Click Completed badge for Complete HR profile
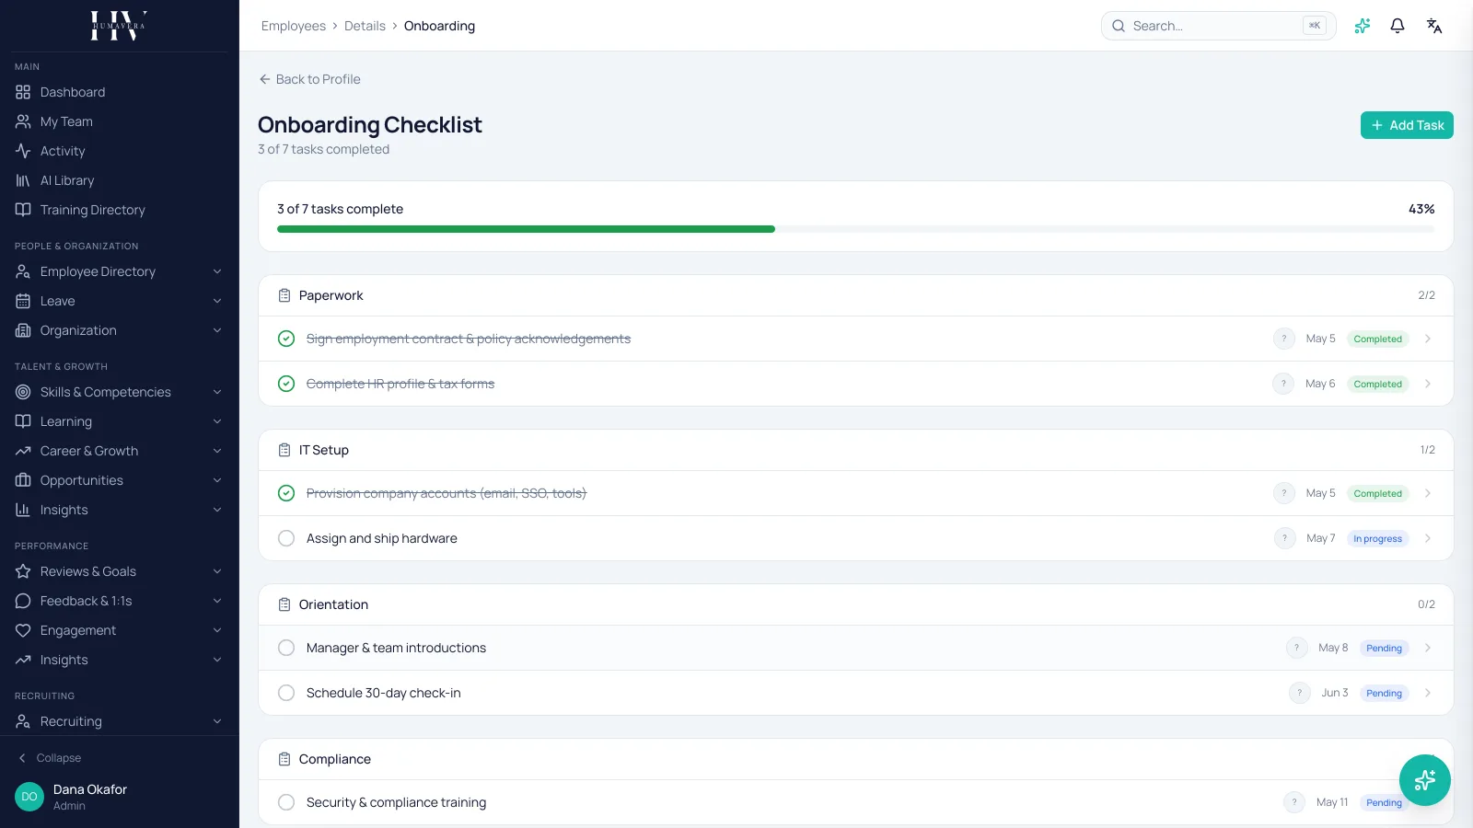The width and height of the screenshot is (1473, 828). coord(1377,384)
